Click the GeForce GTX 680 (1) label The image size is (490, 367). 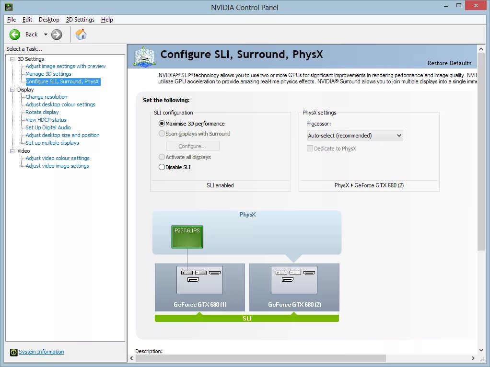click(x=200, y=305)
